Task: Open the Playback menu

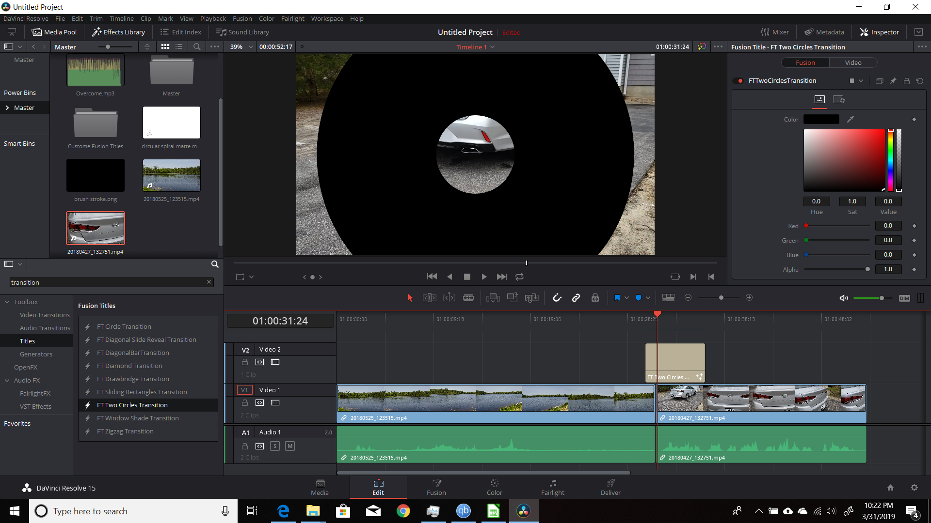Action: pyautogui.click(x=213, y=18)
